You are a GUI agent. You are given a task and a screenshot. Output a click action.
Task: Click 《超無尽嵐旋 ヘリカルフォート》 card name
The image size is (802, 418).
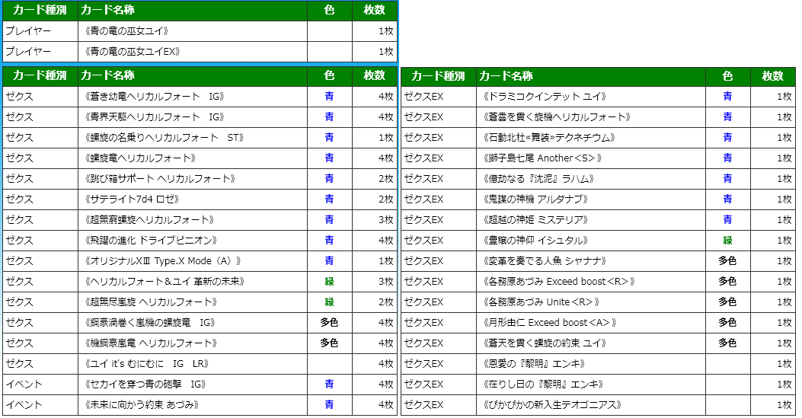[x=152, y=302]
